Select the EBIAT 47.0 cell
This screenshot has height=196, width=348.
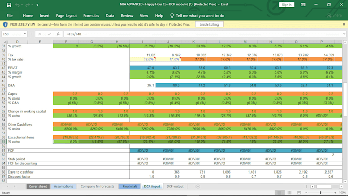click(142, 68)
